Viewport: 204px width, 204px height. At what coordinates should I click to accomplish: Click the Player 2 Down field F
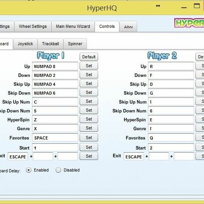[171, 75]
